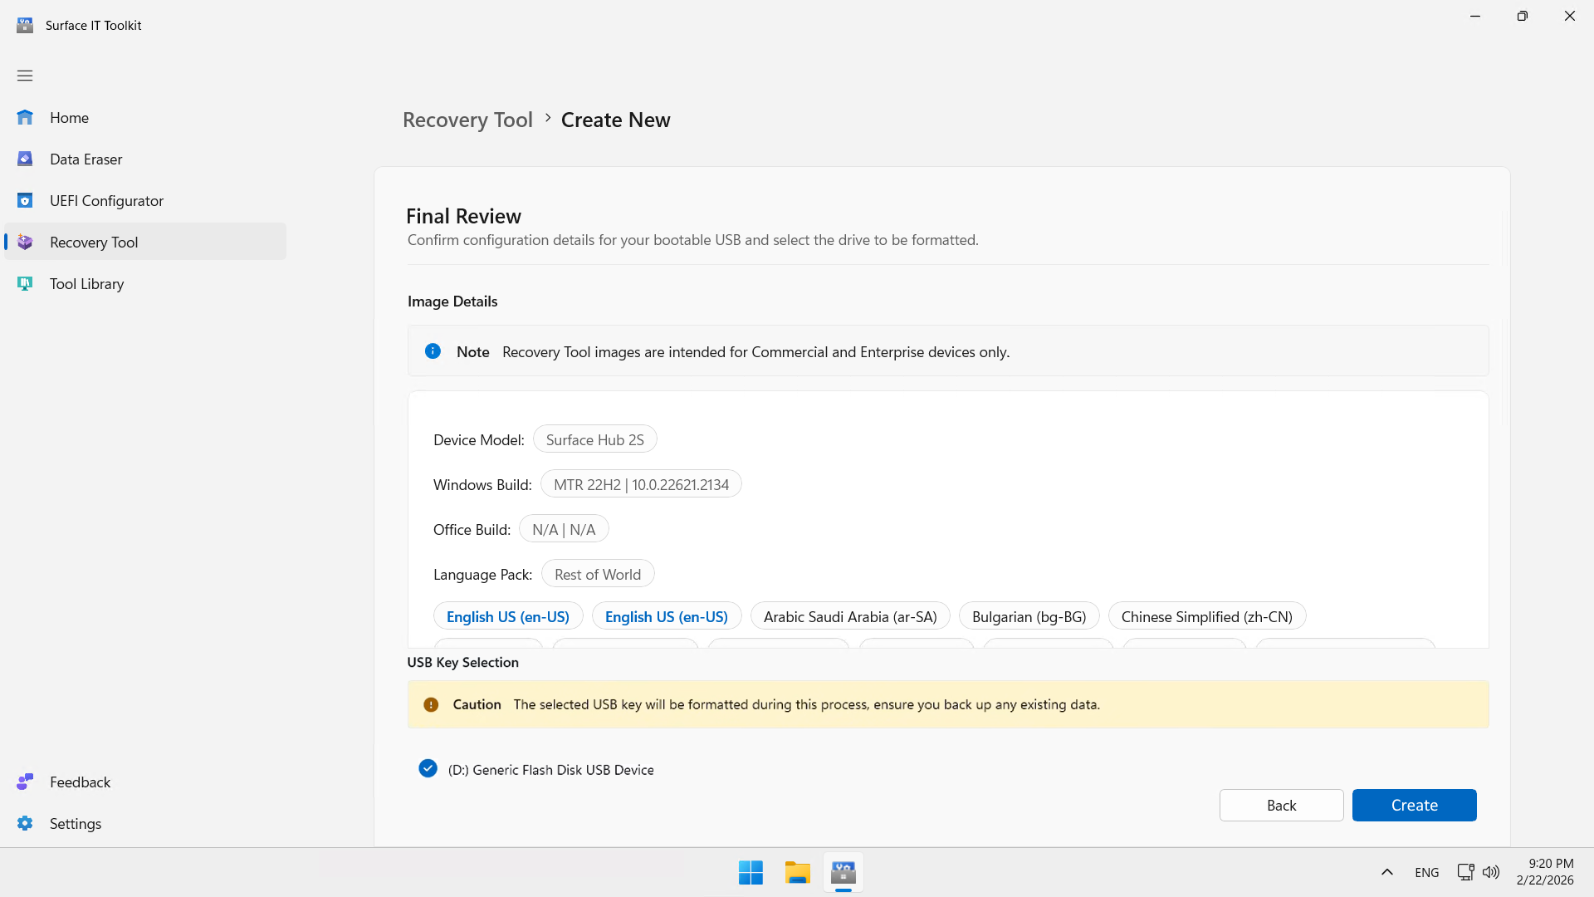Viewport: 1594px width, 897px height.
Task: Click the orange Caution warning icon
Action: [431, 705]
